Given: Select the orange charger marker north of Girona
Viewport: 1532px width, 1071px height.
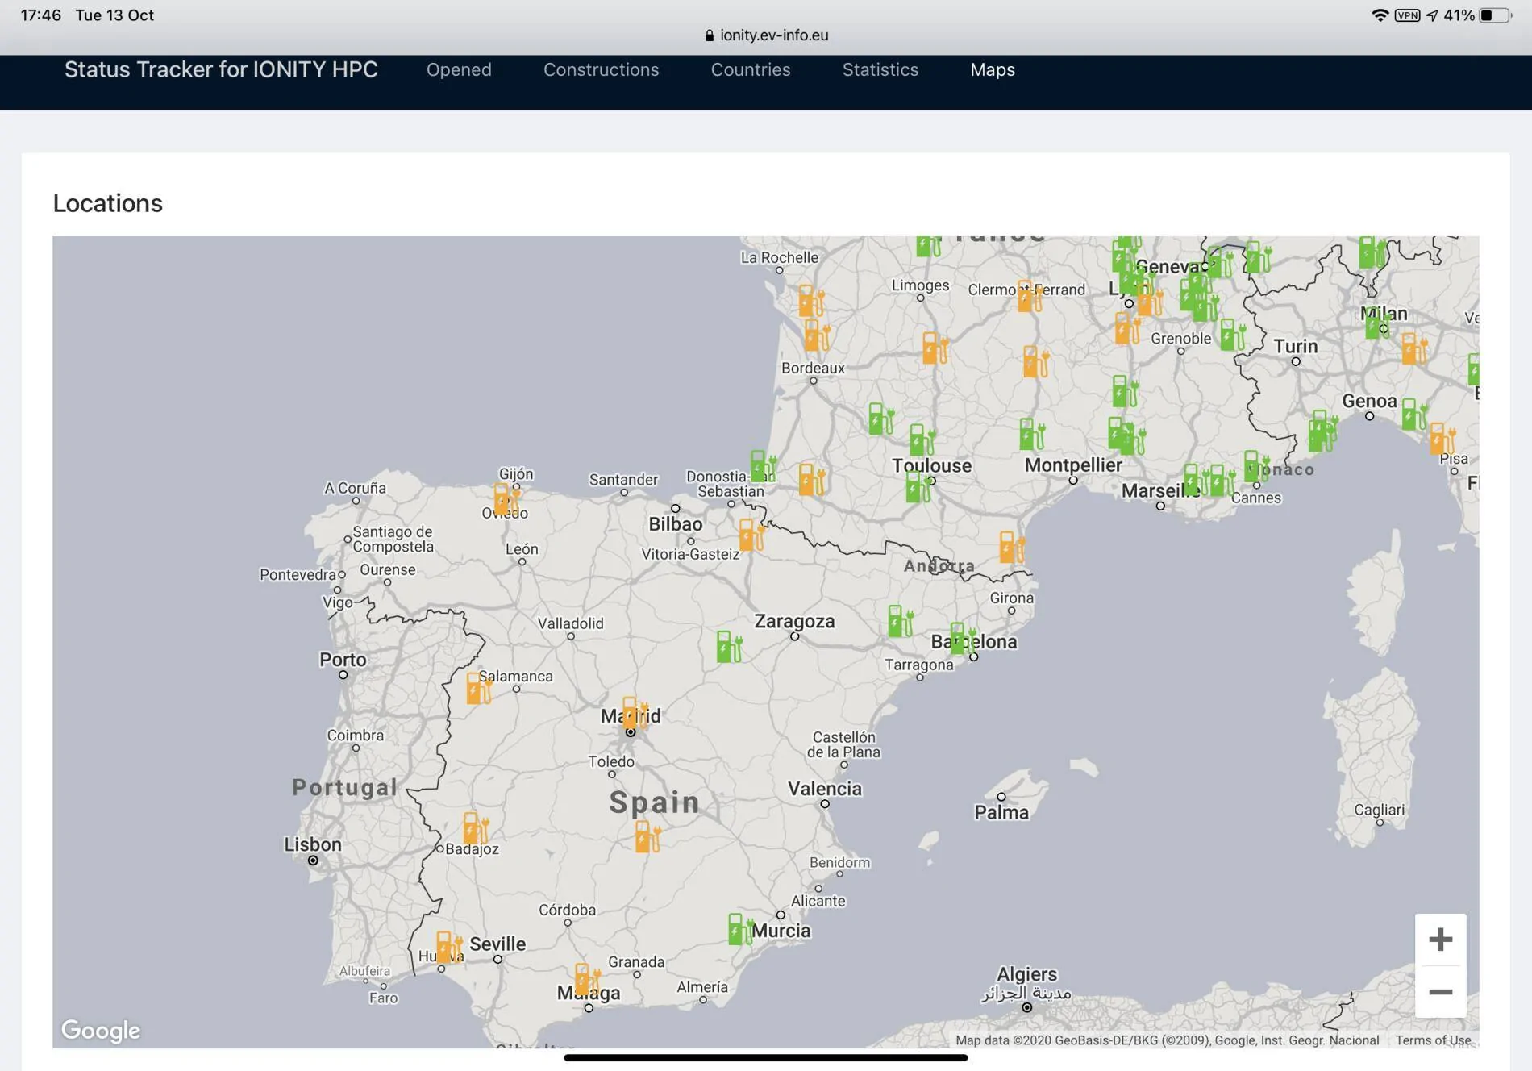Looking at the screenshot, I should pos(1011,547).
